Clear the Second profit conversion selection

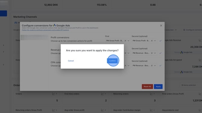click(x=152, y=41)
